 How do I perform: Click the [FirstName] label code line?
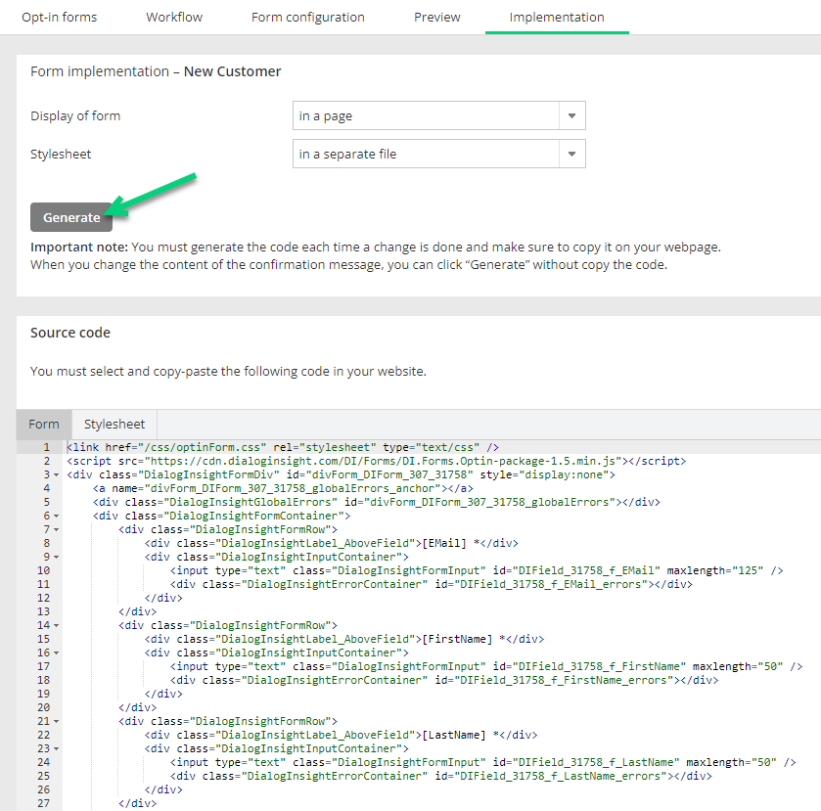(344, 639)
